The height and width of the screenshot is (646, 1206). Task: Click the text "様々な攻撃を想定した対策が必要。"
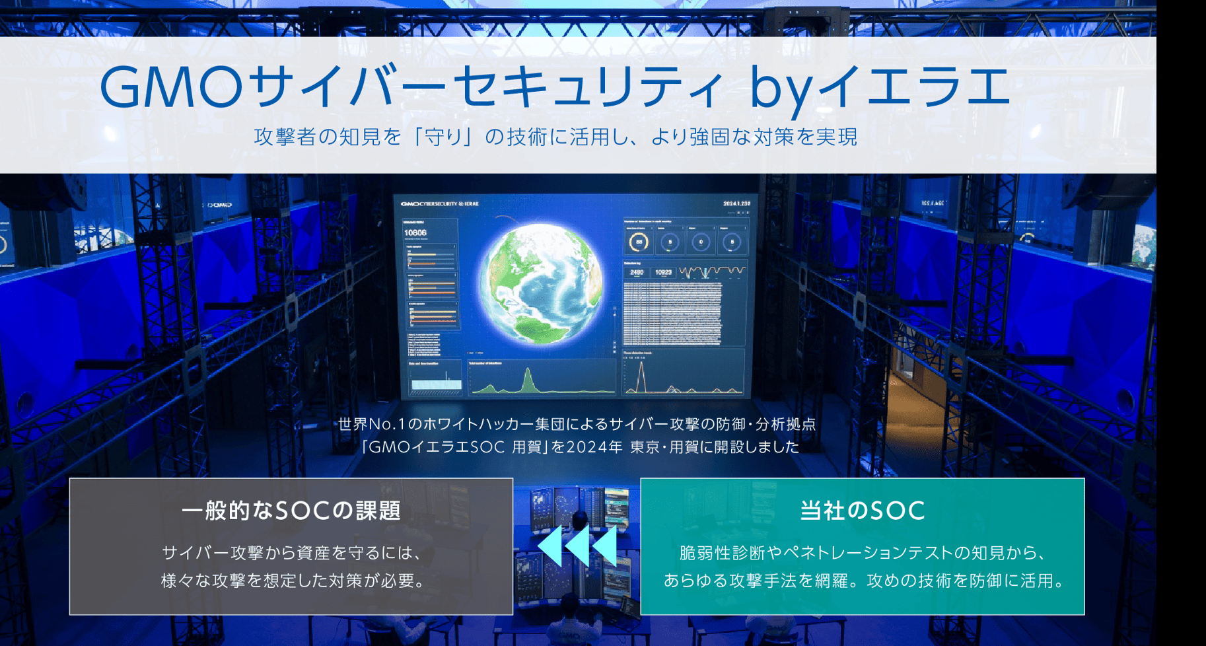[x=291, y=581]
